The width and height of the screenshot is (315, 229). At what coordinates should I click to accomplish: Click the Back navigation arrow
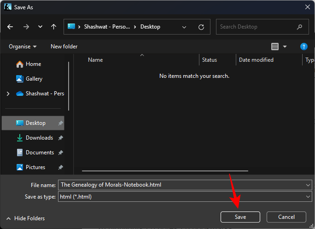(11, 27)
